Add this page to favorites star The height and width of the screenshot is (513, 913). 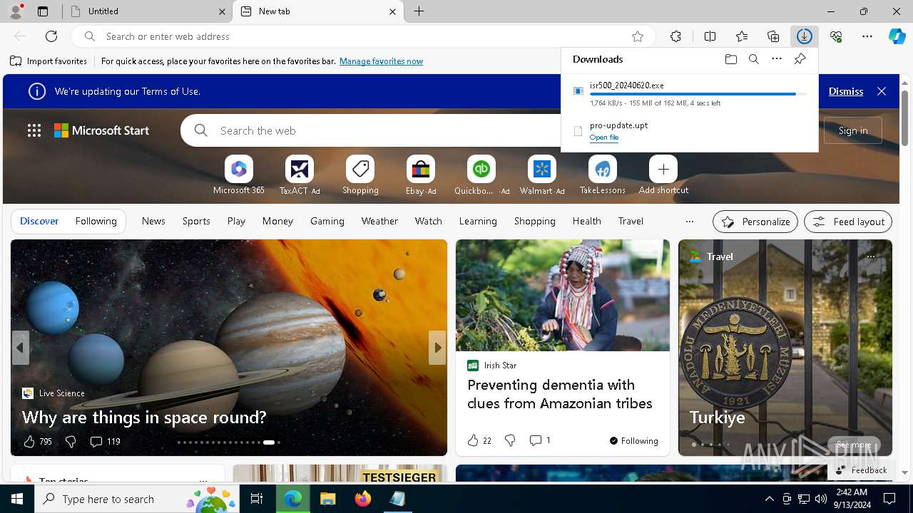(638, 36)
